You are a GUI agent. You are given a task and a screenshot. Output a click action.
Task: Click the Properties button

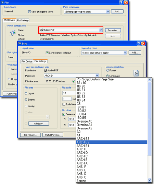click(x=113, y=30)
